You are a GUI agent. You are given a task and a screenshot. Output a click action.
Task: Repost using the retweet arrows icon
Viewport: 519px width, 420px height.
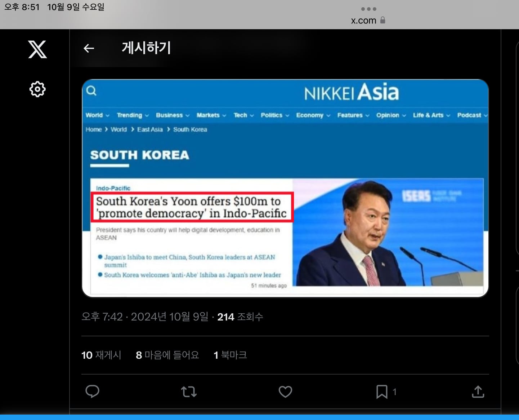pyautogui.click(x=189, y=392)
